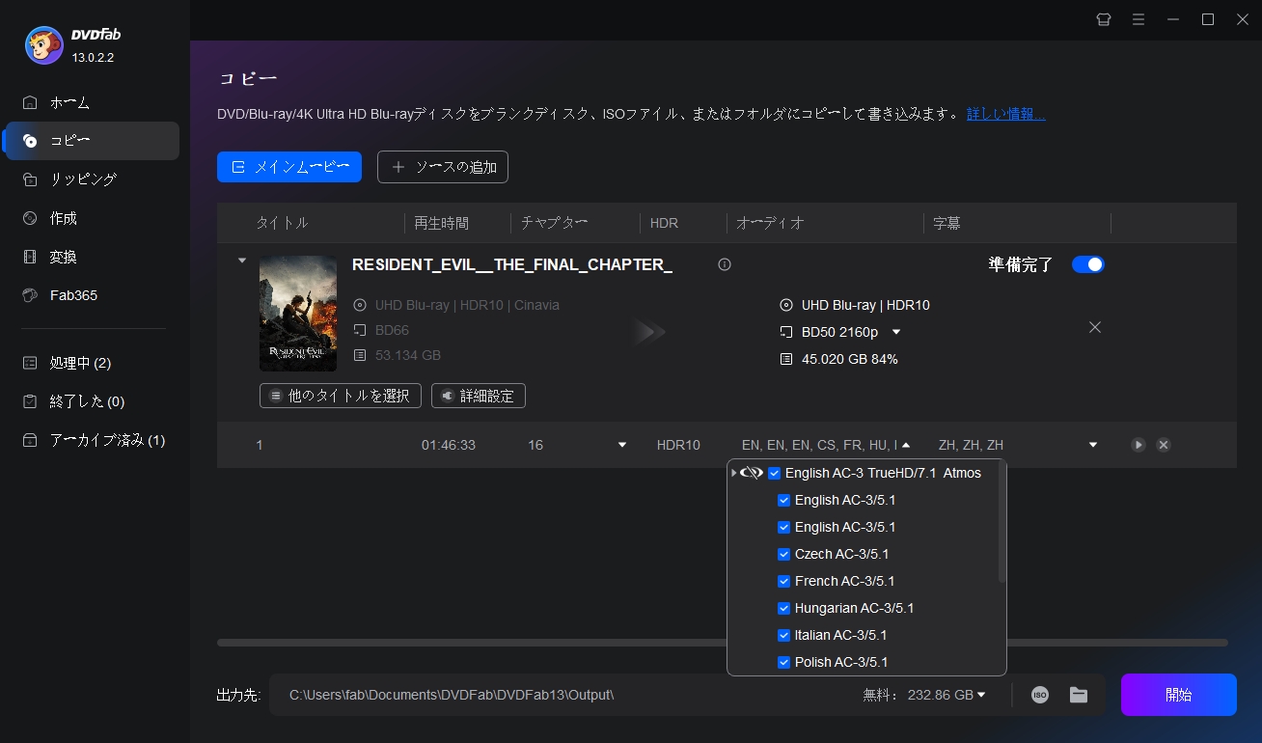Click audio list vertical scrollbar
Viewport: 1262px width, 743px height.
click(x=1001, y=523)
